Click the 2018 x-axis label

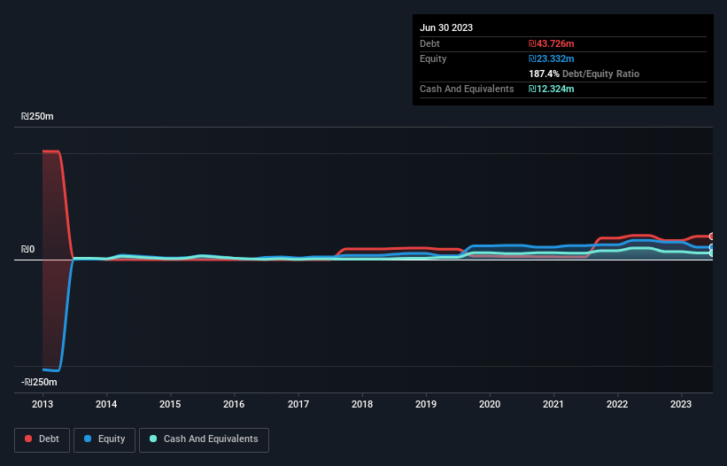362,404
